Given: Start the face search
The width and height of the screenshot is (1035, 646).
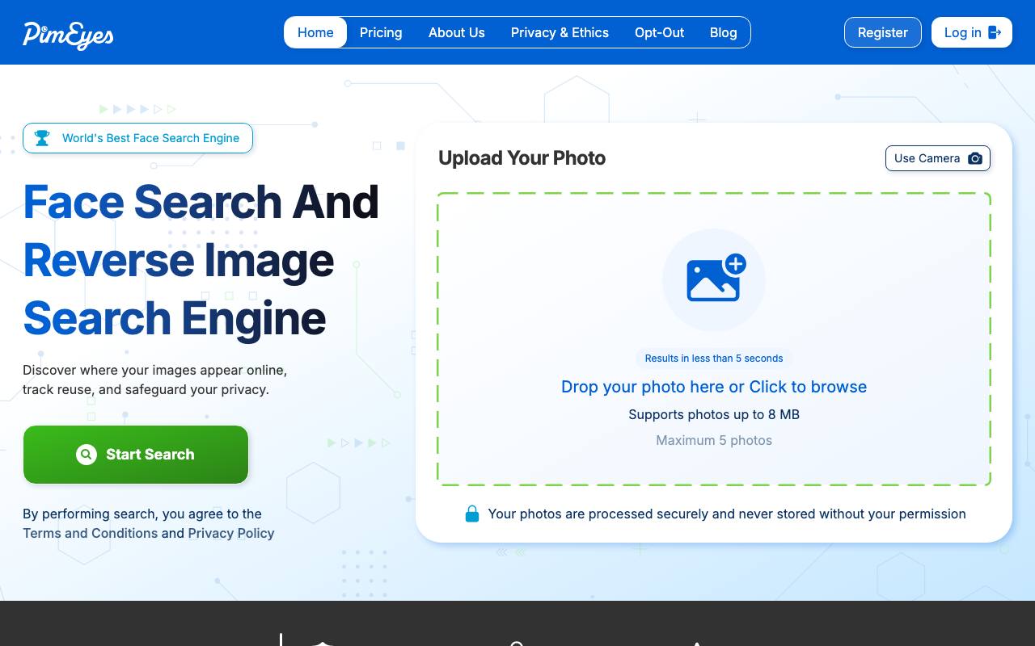Looking at the screenshot, I should pos(136,455).
